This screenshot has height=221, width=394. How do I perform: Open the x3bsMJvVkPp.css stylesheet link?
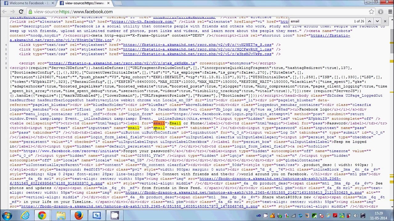point(197,54)
